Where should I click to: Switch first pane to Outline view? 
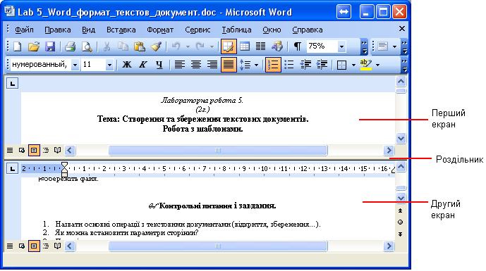click(46, 151)
